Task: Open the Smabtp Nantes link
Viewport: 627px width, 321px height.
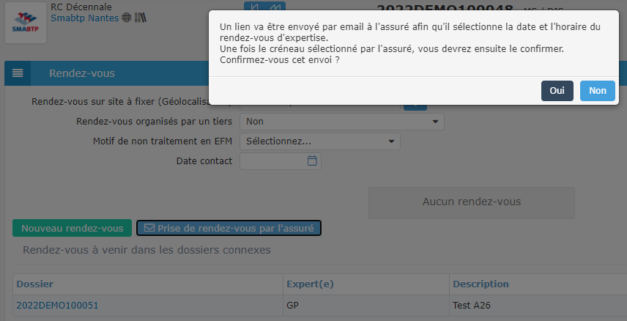Action: coord(84,18)
